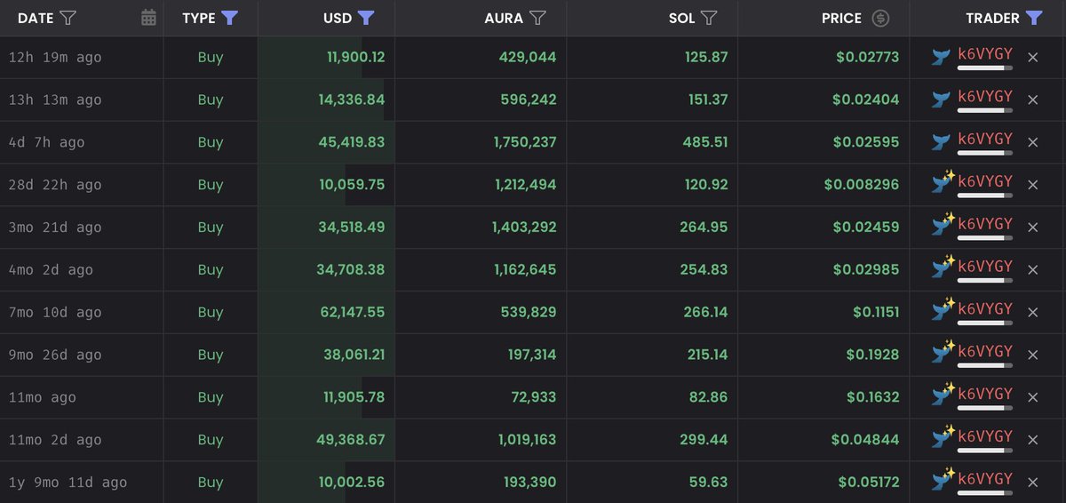Click the whale icon in the 4d 7h ago row
The height and width of the screenshot is (503, 1066).
pyautogui.click(x=941, y=142)
